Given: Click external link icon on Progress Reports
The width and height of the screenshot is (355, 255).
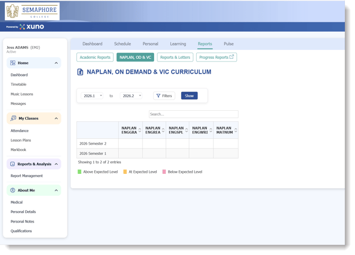Looking at the screenshot, I should click(232, 57).
